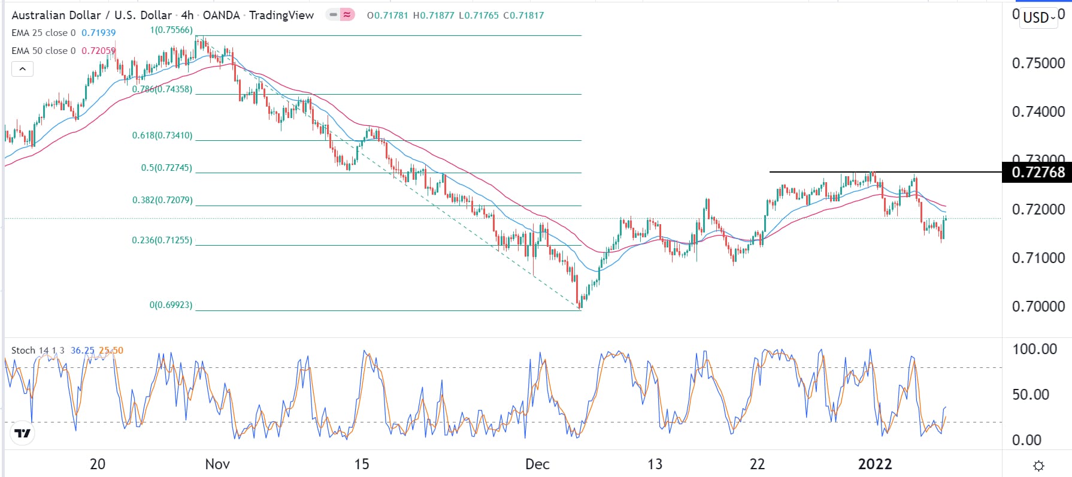Screen dimensions: 1072x477
Task: Select the Stoch 14 1 3 indicator legend
Action: click(x=38, y=351)
